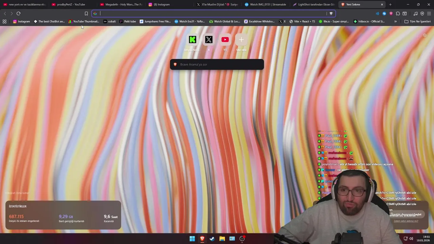Open The best ChatBot bookmark
Screen dimensions: 434x244
[49, 21]
